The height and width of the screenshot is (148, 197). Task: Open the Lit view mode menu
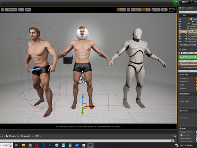(21, 10)
